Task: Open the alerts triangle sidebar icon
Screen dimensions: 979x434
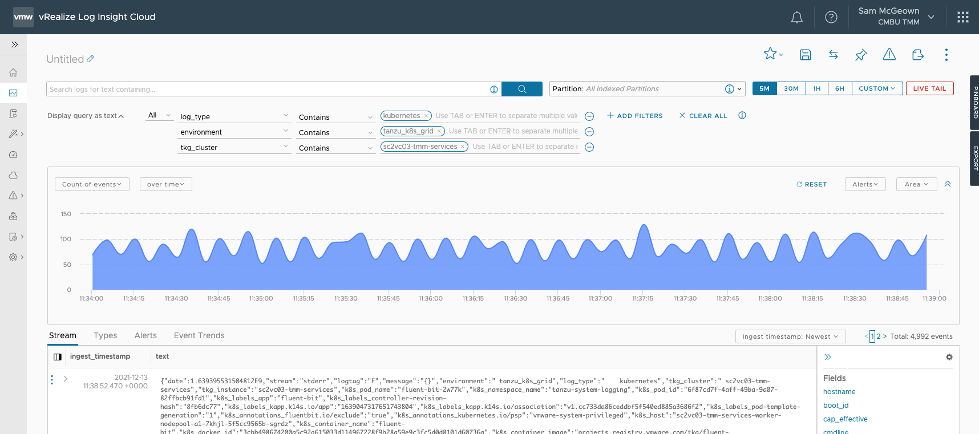Action: point(13,196)
